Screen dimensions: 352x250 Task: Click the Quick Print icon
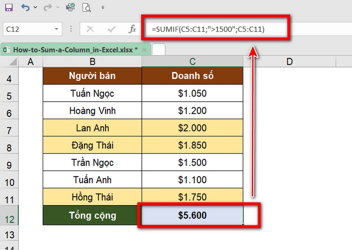click(x=70, y=7)
